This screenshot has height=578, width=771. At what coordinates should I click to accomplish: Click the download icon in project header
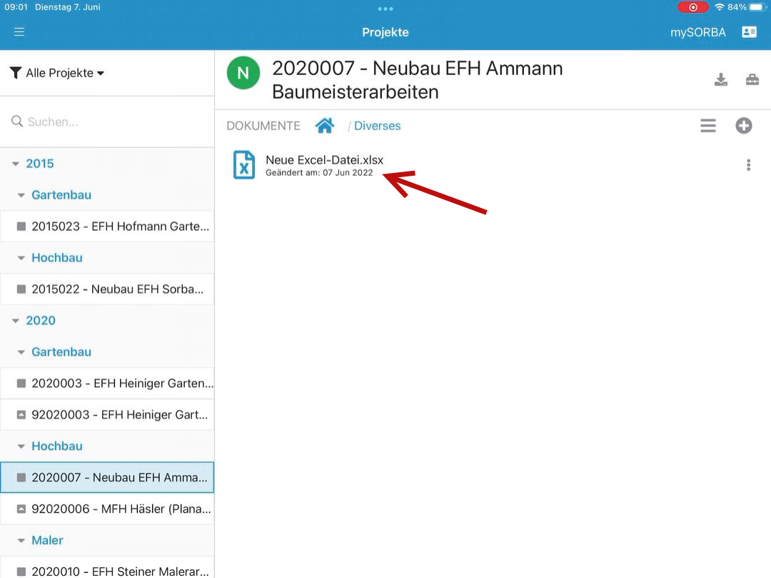[721, 79]
